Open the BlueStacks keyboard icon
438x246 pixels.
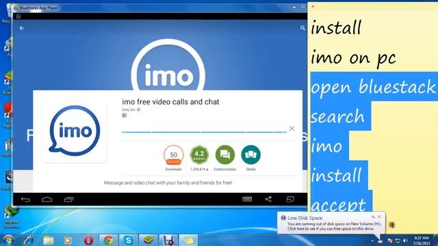(x=247, y=199)
